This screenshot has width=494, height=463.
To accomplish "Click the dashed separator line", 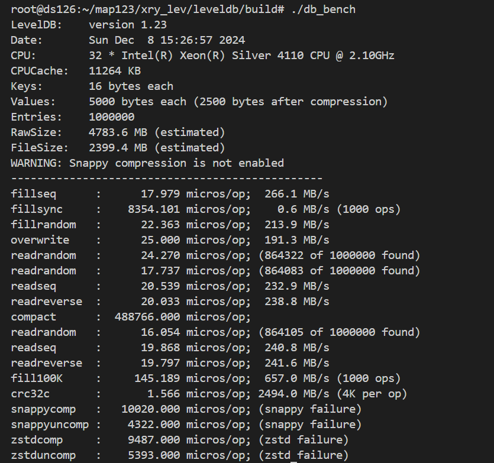I will pyautogui.click(x=167, y=179).
